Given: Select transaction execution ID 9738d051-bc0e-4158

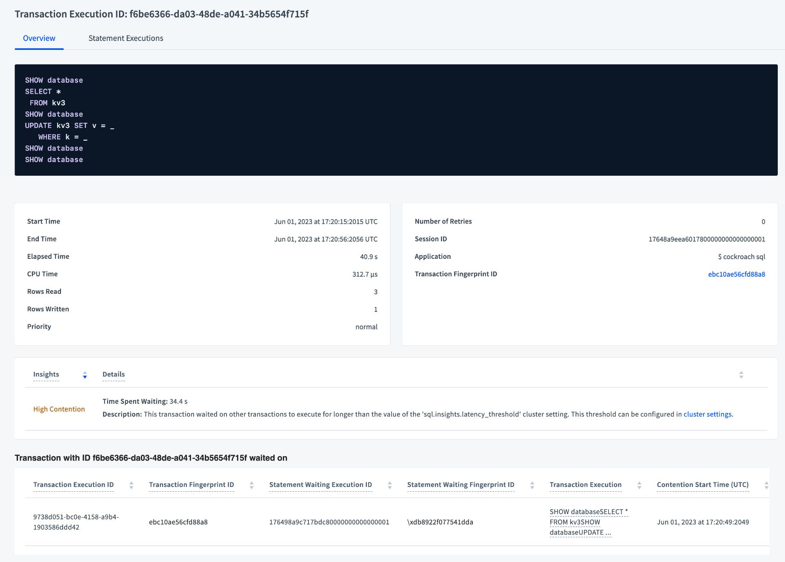Looking at the screenshot, I should (x=76, y=521).
